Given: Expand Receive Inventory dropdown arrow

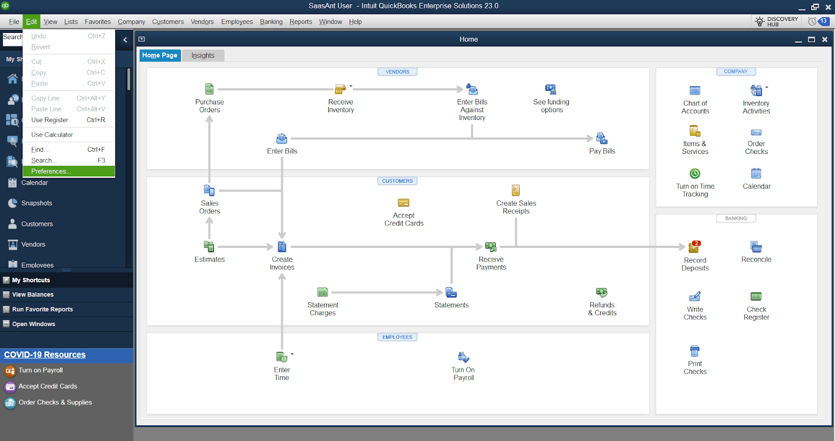Looking at the screenshot, I should click(x=351, y=86).
